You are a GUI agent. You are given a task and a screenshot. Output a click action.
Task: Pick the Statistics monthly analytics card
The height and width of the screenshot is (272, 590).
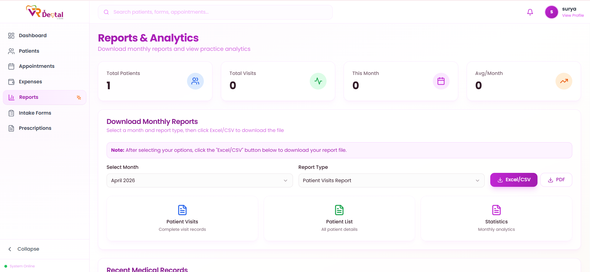[496, 218]
